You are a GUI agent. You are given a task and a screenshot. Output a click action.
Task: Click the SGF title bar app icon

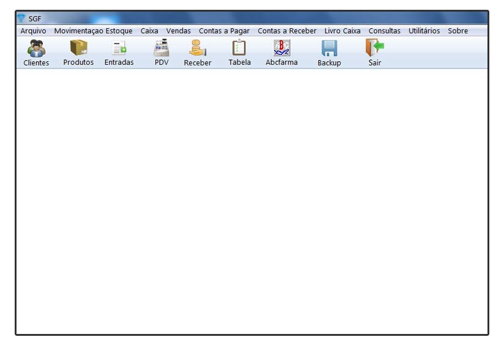pos(22,18)
